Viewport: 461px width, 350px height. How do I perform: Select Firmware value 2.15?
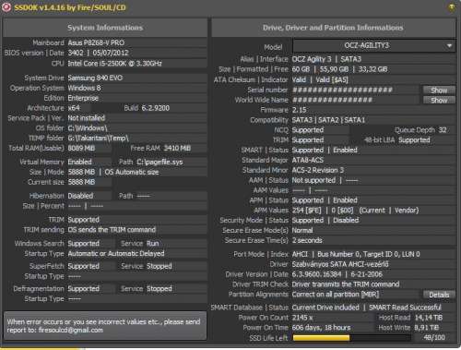[x=299, y=110]
